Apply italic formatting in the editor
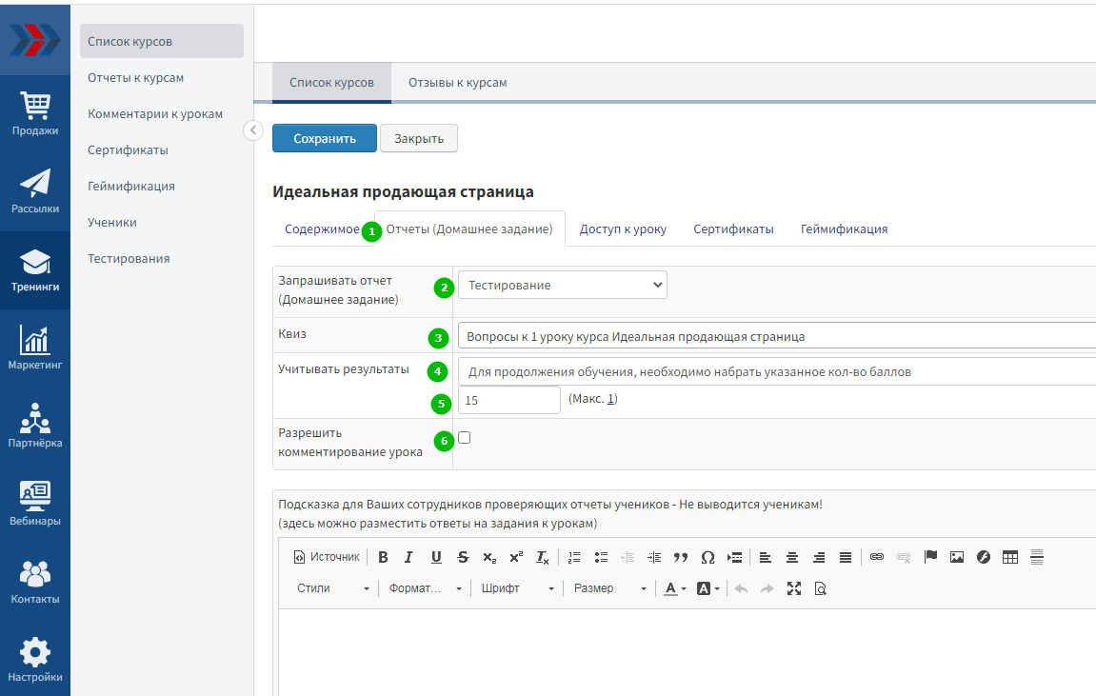The width and height of the screenshot is (1096, 696). (x=409, y=557)
